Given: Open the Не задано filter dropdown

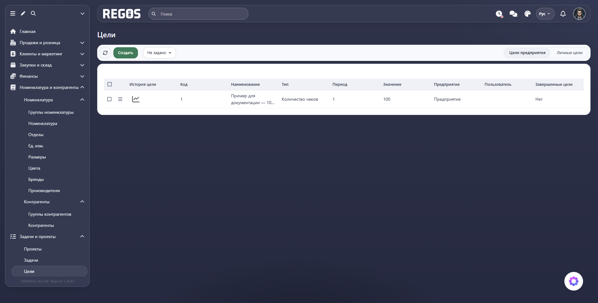Looking at the screenshot, I should click(159, 53).
